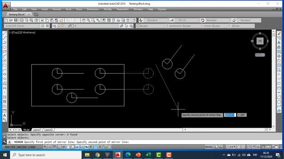The height and width of the screenshot is (159, 284).
Task: Open the Express menu
Action: coord(162,9)
